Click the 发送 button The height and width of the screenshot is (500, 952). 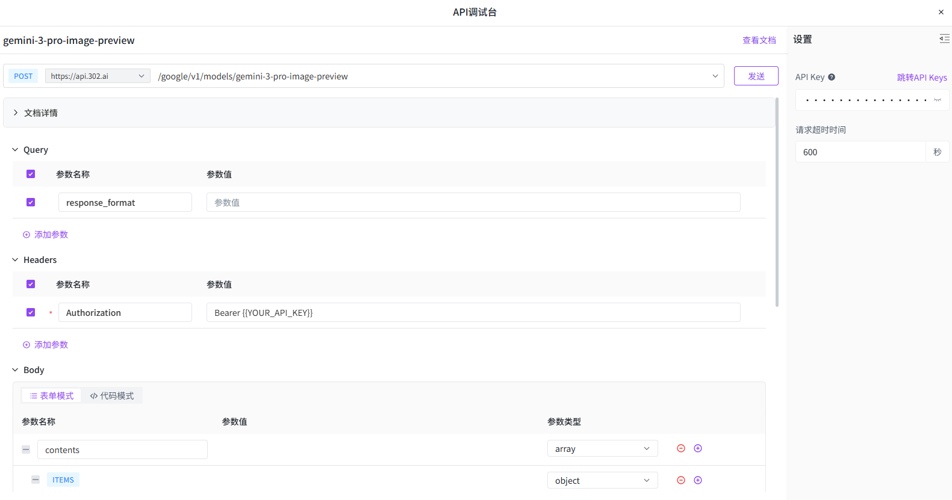point(756,76)
